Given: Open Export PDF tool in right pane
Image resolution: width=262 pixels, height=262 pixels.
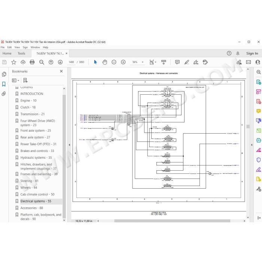Looking at the screenshot, I should 259,82.
